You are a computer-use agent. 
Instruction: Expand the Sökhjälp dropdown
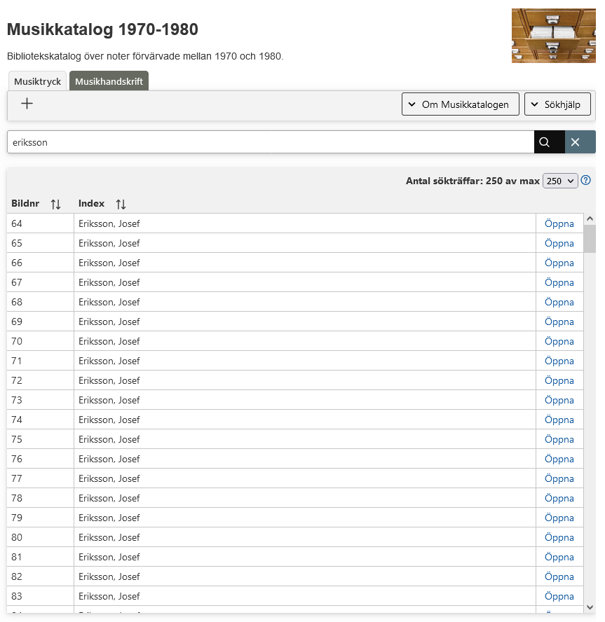coord(557,104)
